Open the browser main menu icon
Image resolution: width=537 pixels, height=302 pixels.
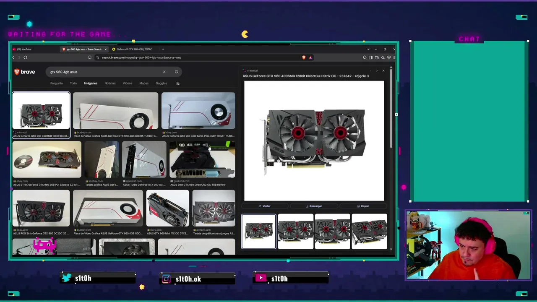pyautogui.click(x=394, y=57)
